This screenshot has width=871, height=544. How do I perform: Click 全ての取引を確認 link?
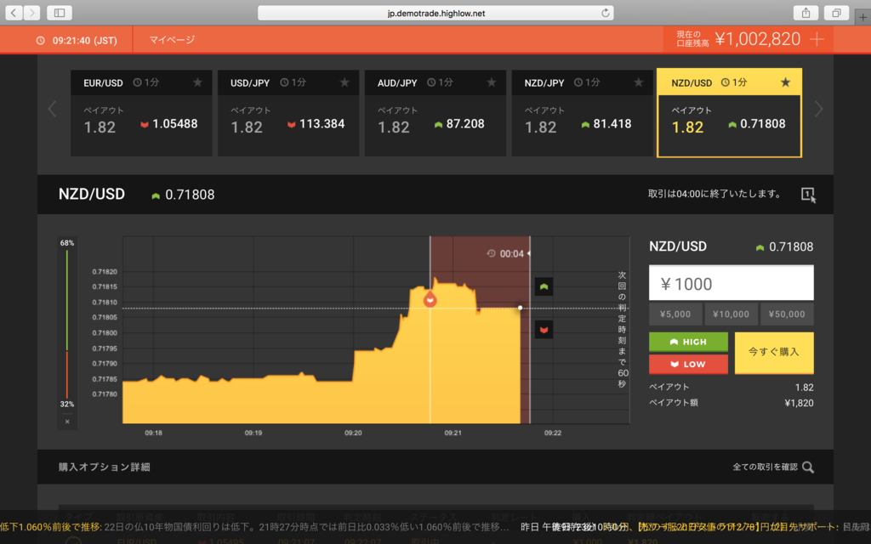pos(765,467)
